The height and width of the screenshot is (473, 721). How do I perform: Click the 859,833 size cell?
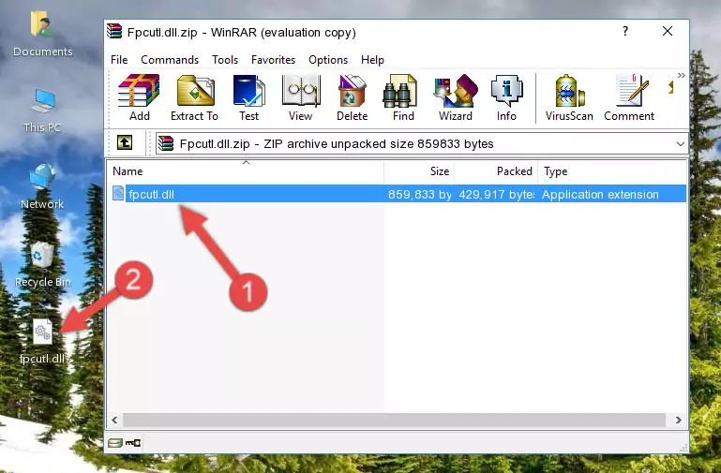tap(419, 194)
